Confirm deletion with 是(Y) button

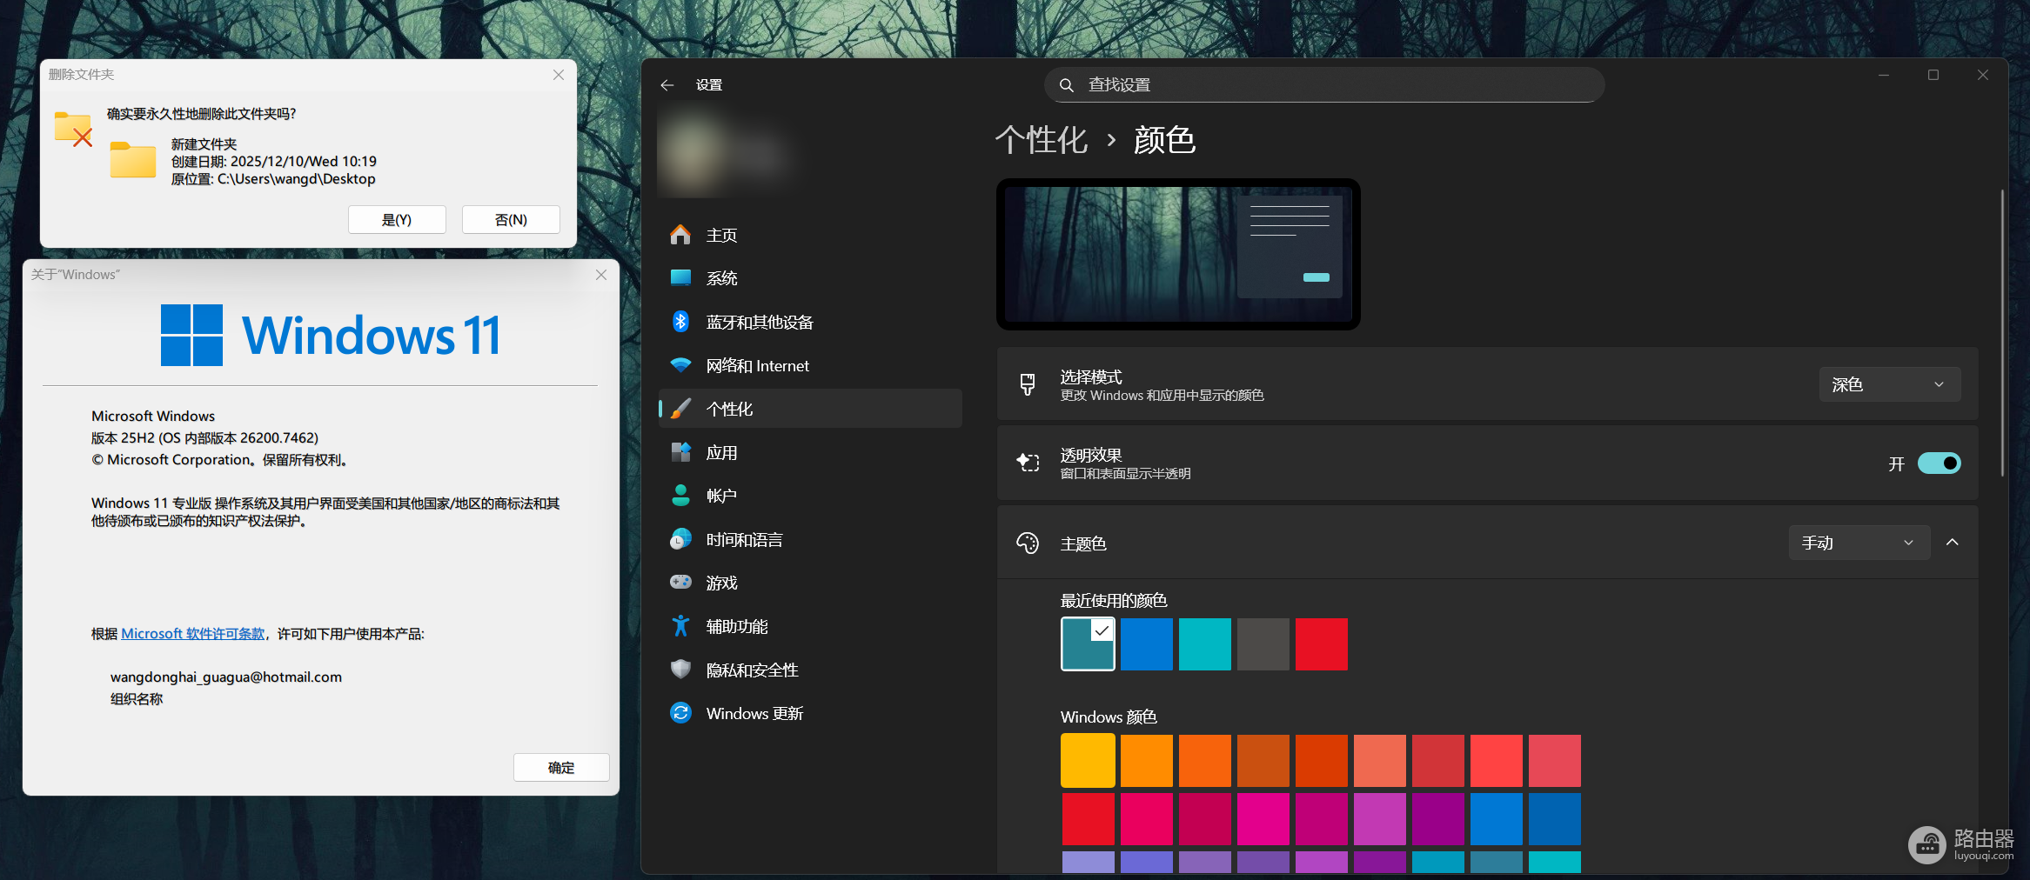397,220
